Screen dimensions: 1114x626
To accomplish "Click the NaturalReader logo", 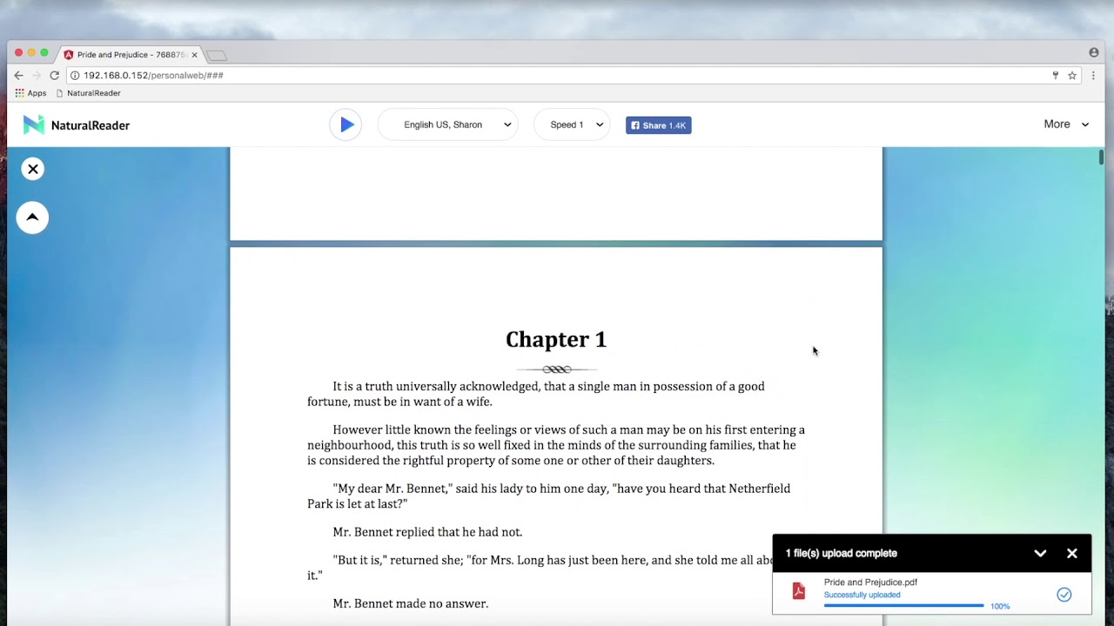I will 77,125.
